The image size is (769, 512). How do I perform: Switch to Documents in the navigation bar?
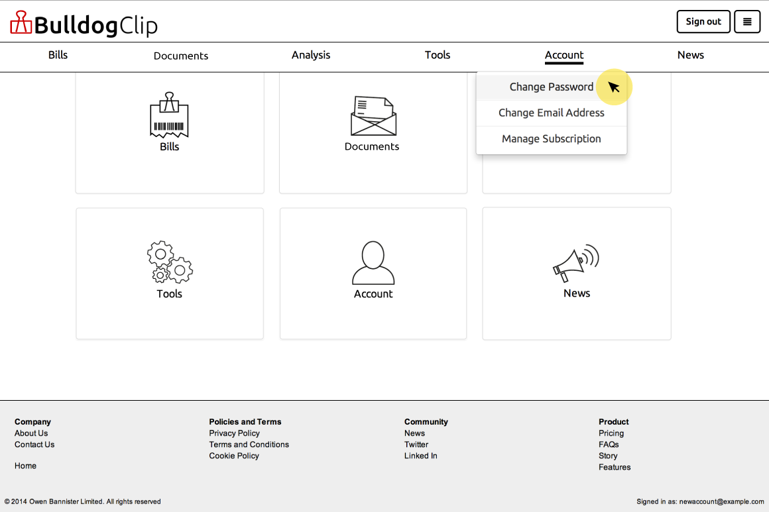point(181,56)
